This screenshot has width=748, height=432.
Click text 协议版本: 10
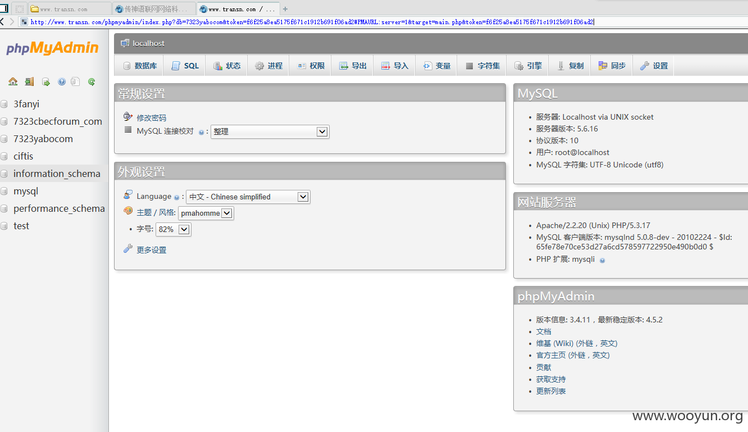(x=557, y=140)
